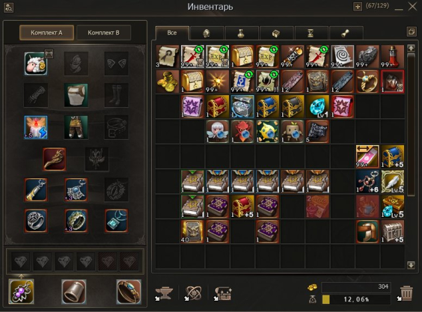Click the scroll up arrow of inventory
The width and height of the screenshot is (422, 312).
click(411, 49)
